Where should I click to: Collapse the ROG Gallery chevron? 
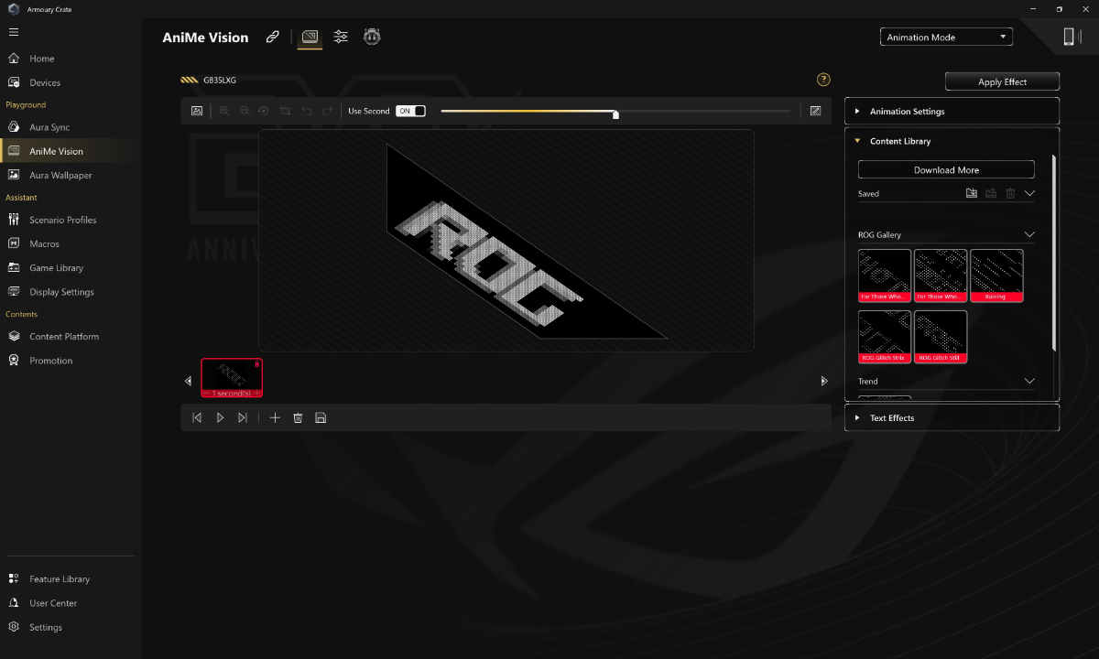point(1029,235)
